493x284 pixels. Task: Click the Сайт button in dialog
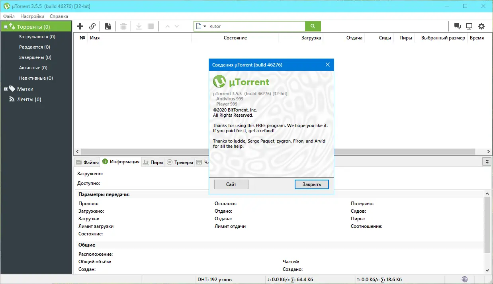(231, 184)
